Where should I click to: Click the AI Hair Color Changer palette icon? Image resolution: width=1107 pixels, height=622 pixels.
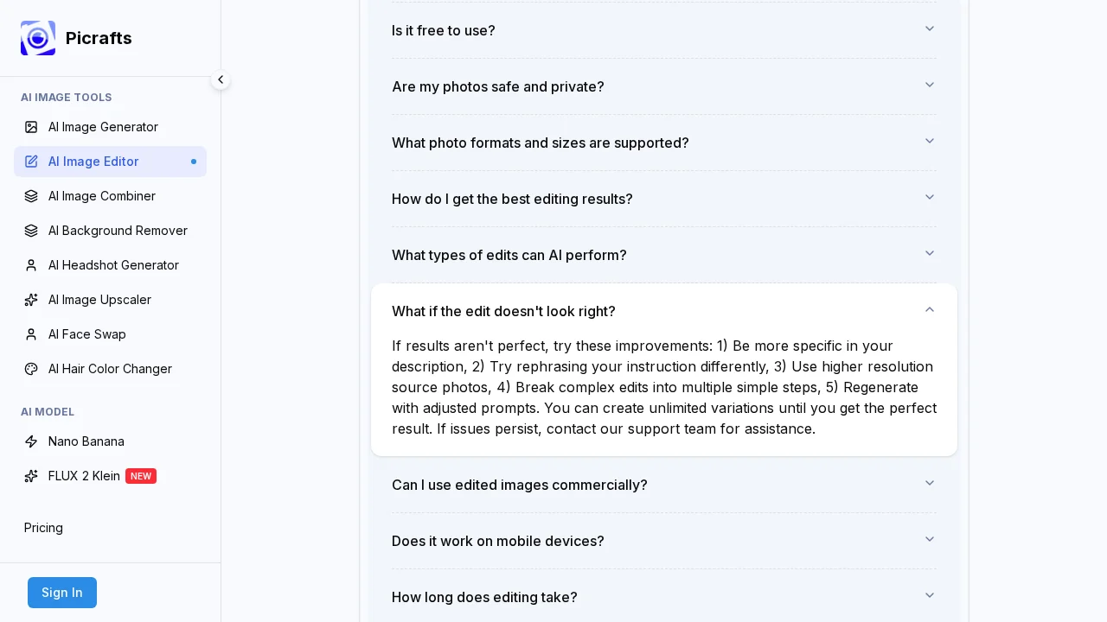click(31, 369)
